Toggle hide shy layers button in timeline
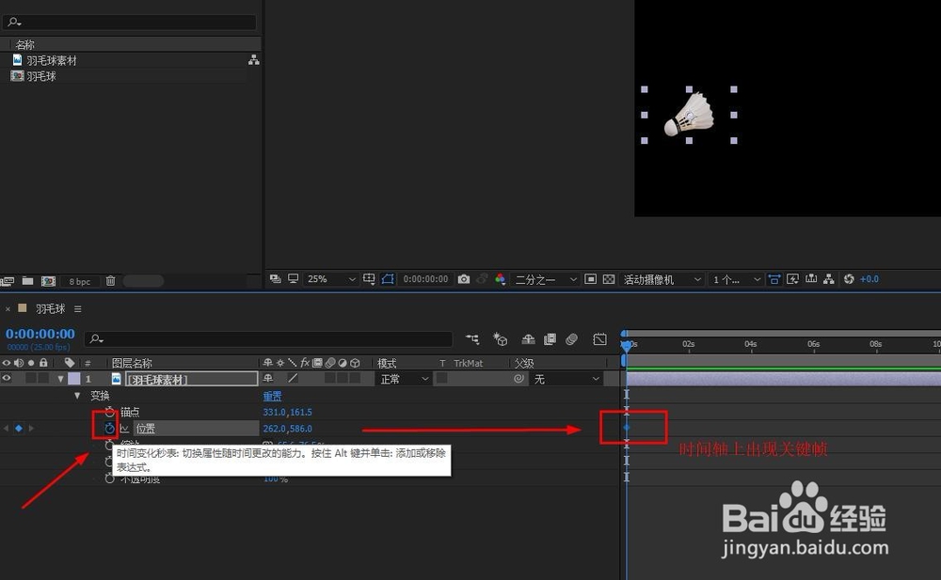This screenshot has width=941, height=580. point(528,339)
